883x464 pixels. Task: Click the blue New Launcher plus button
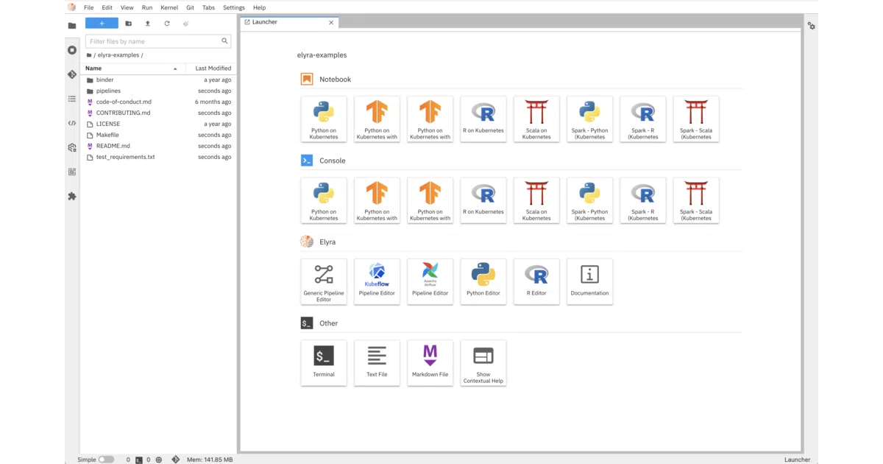102,24
